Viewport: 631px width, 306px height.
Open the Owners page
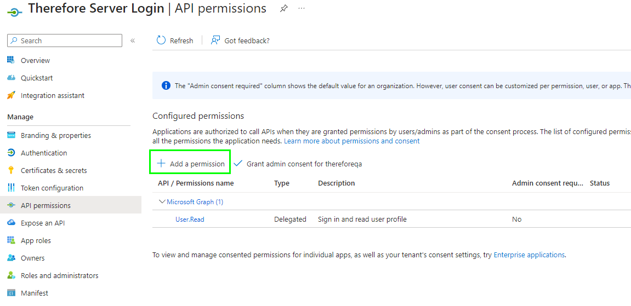coord(32,258)
